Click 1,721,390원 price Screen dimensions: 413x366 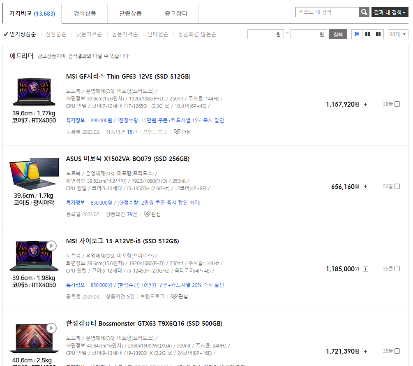343,352
